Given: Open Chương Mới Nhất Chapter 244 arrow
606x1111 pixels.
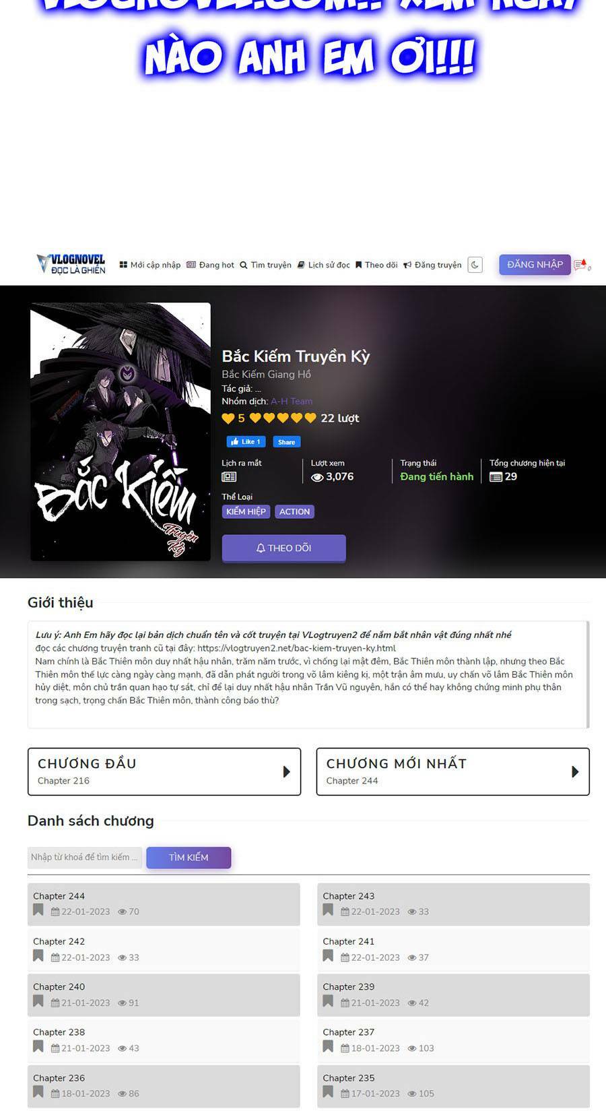Looking at the screenshot, I should pos(575,771).
